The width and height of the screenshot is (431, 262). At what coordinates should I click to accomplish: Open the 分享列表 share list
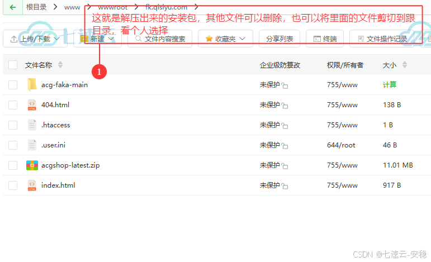(x=280, y=39)
